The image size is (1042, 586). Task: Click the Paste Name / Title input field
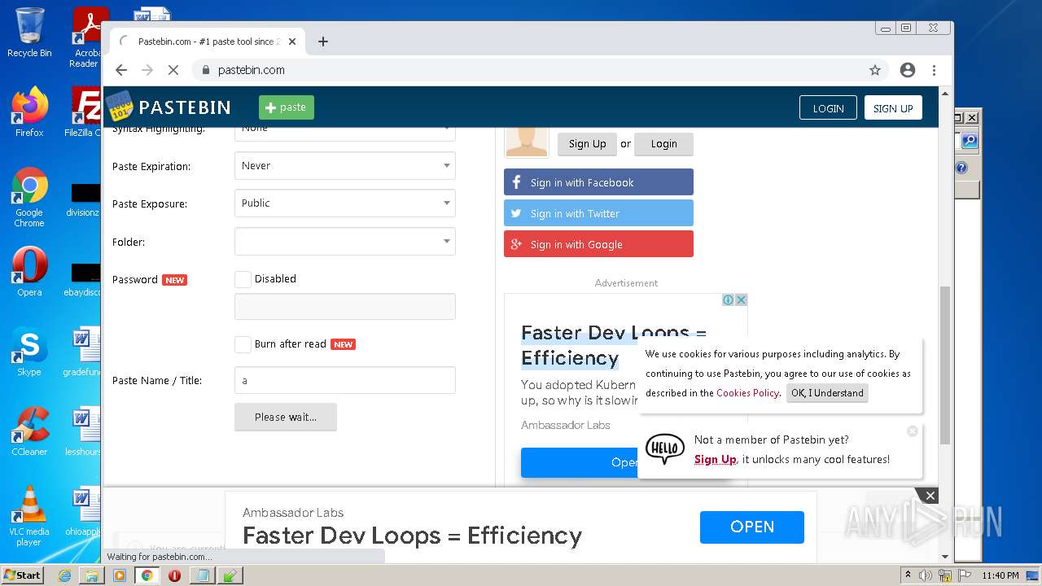[x=345, y=380]
